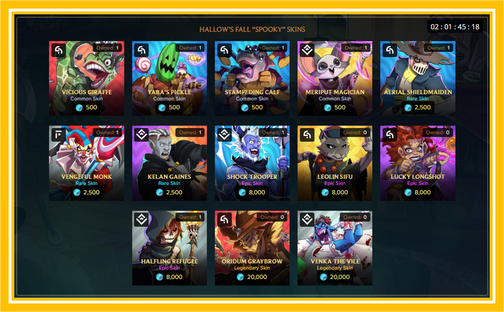
Task: Click the Owned: 1 badge on Kelan Gaines
Action: pyautogui.click(x=189, y=132)
